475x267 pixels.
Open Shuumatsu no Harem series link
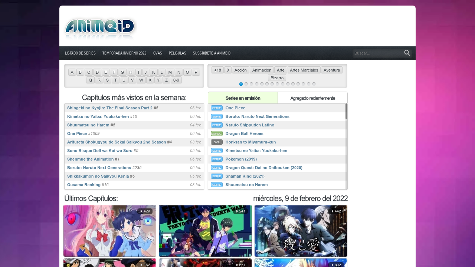pyautogui.click(x=246, y=185)
